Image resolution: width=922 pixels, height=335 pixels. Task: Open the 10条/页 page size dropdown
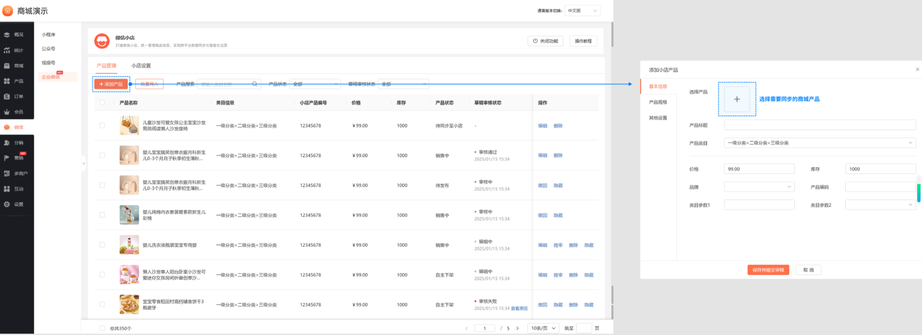pyautogui.click(x=543, y=328)
